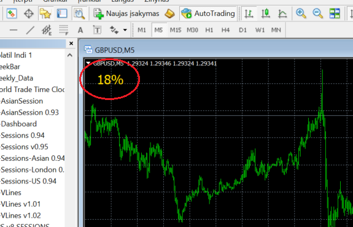Click the crosshair cursor tool icon

[x=29, y=14]
